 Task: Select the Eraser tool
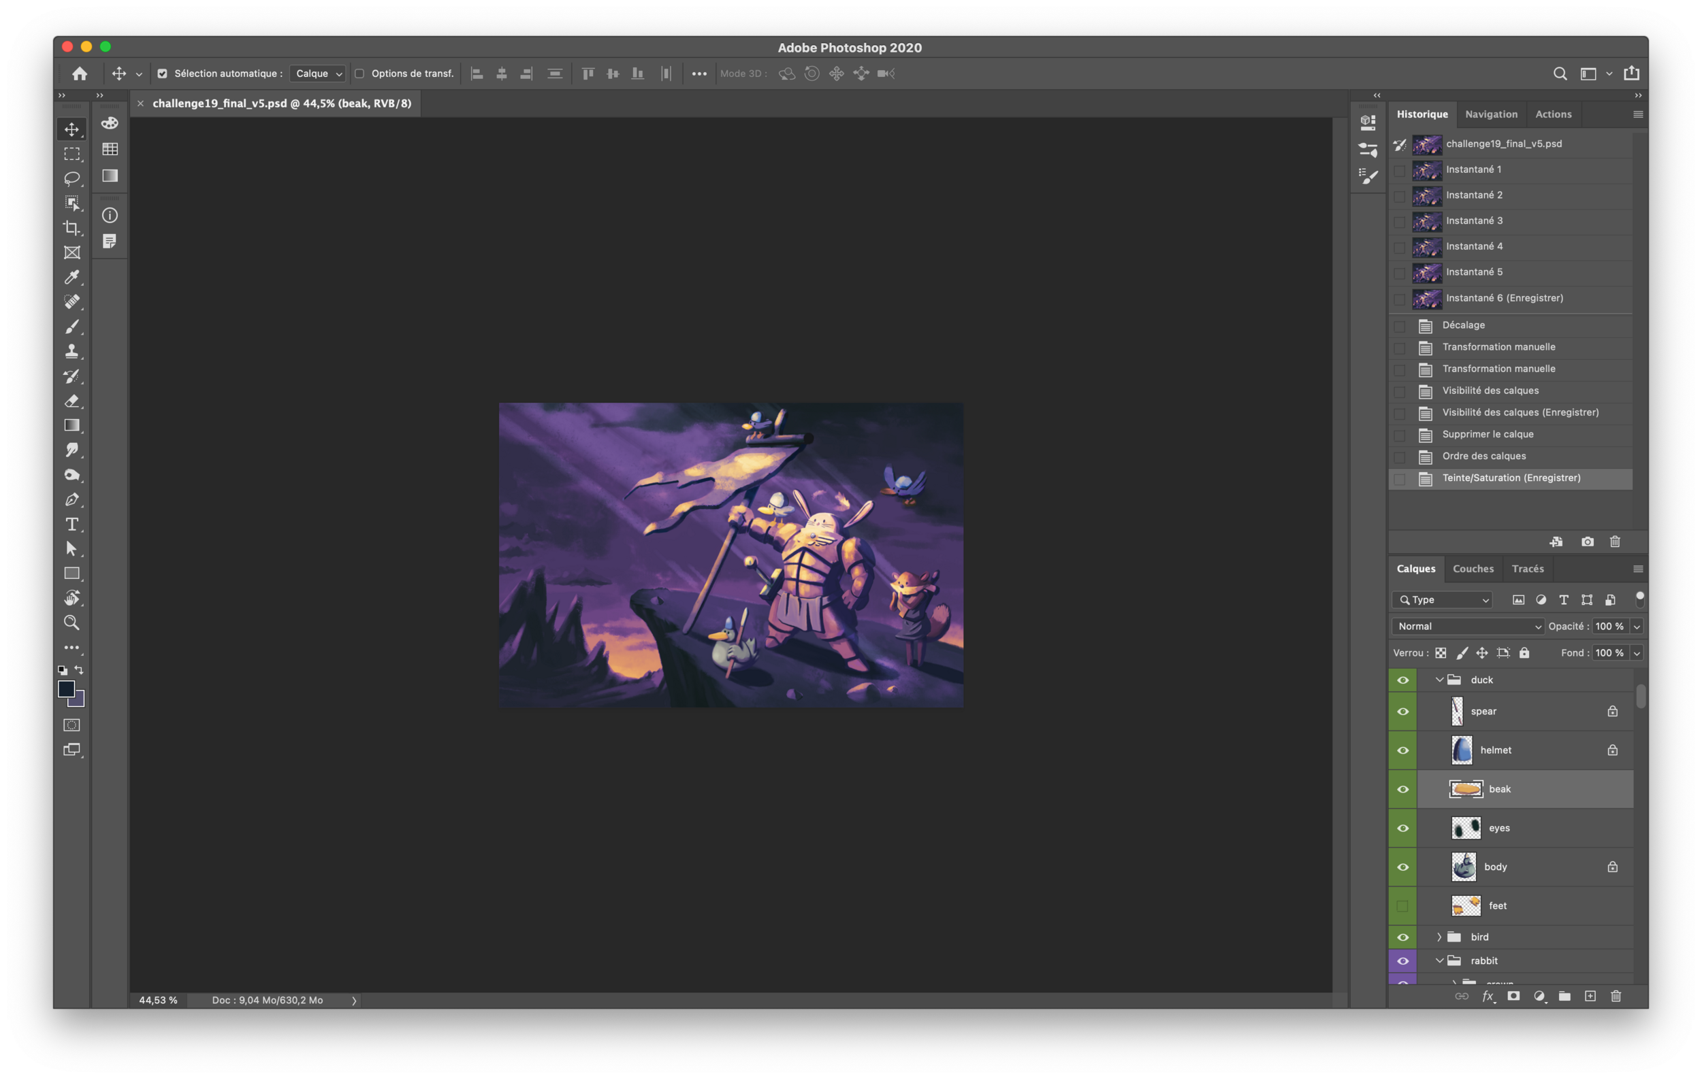pos(71,401)
